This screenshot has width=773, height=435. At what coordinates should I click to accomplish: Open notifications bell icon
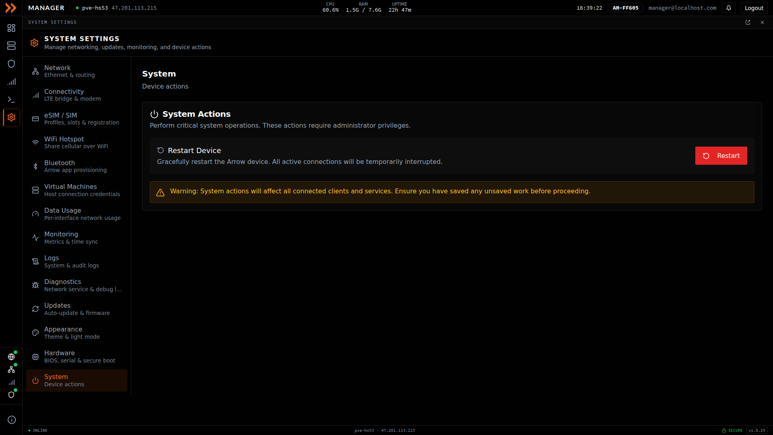point(729,8)
